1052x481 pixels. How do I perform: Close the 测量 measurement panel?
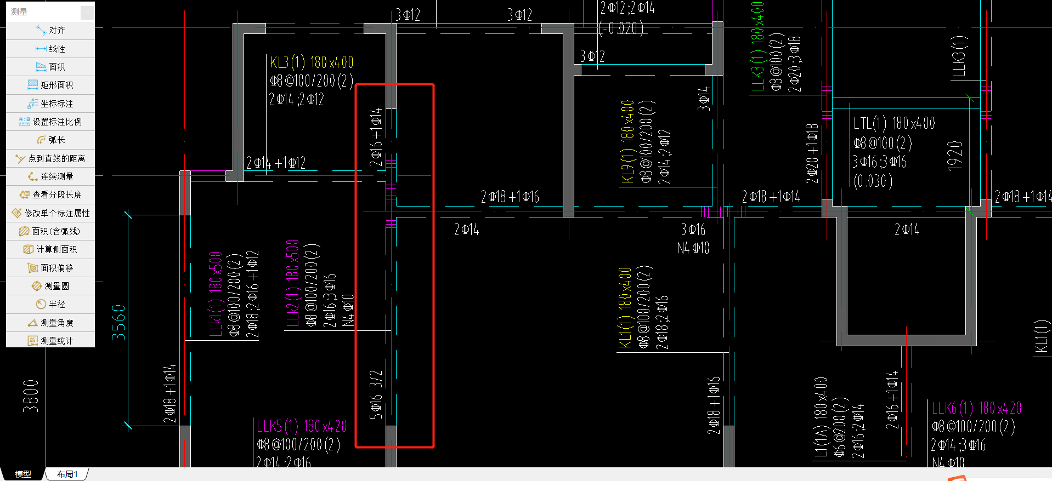coord(87,12)
